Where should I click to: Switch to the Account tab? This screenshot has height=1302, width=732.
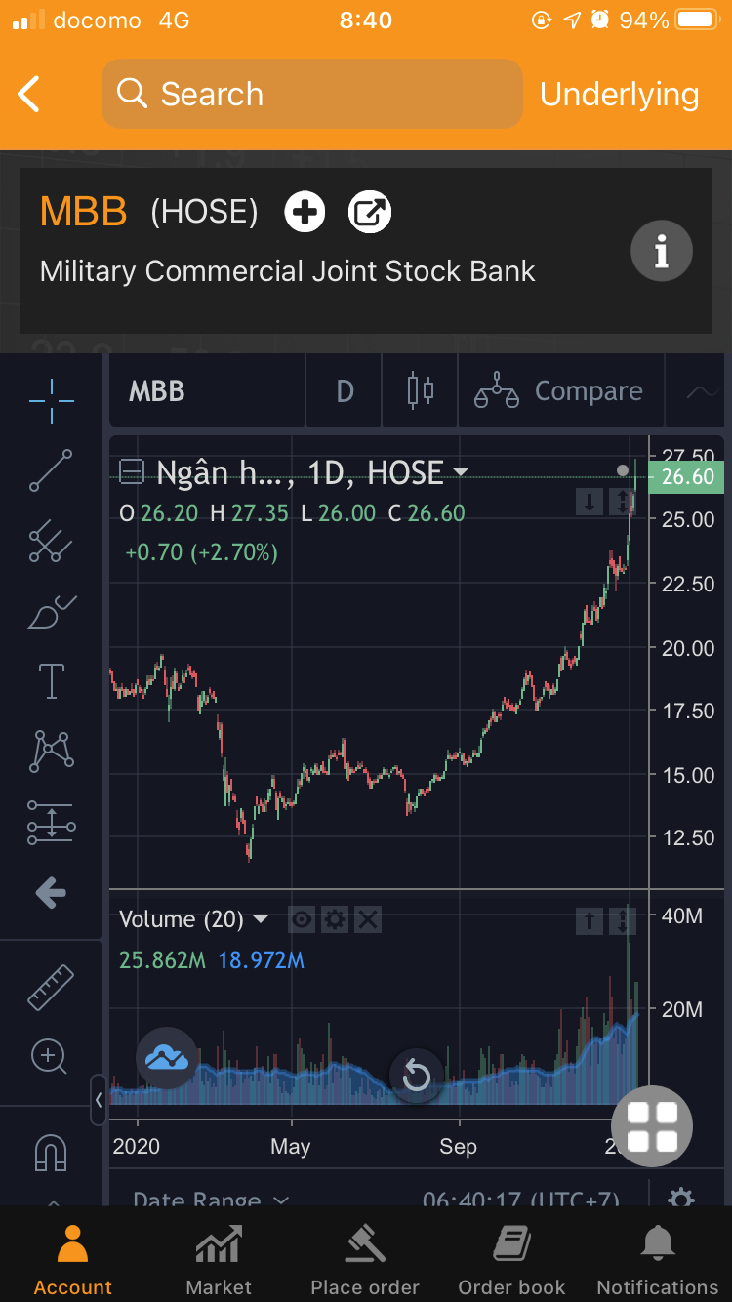coord(73,1259)
